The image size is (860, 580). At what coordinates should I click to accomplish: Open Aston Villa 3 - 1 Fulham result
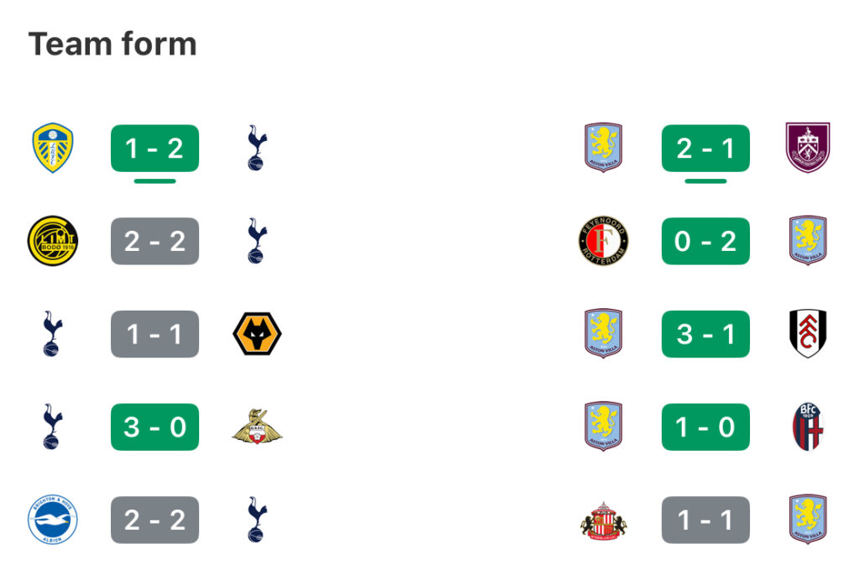[705, 334]
